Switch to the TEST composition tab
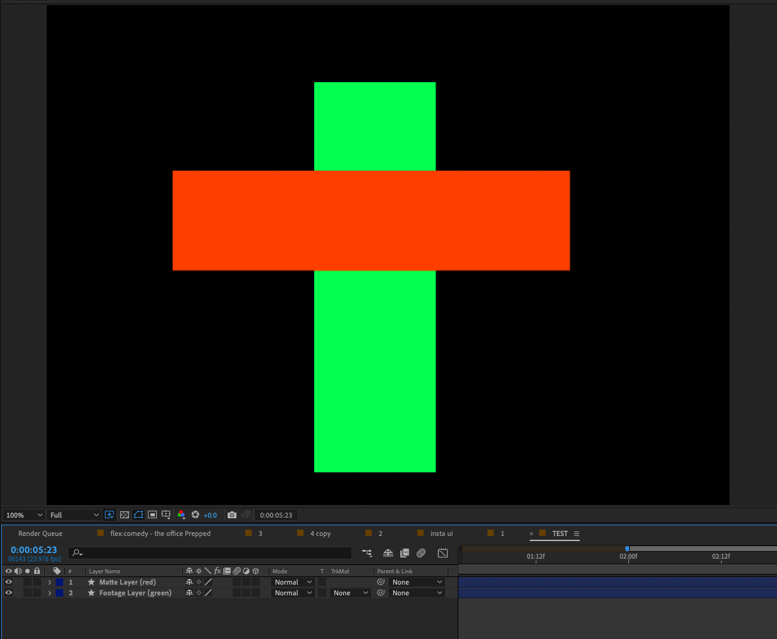This screenshot has height=639, width=777. tap(561, 533)
